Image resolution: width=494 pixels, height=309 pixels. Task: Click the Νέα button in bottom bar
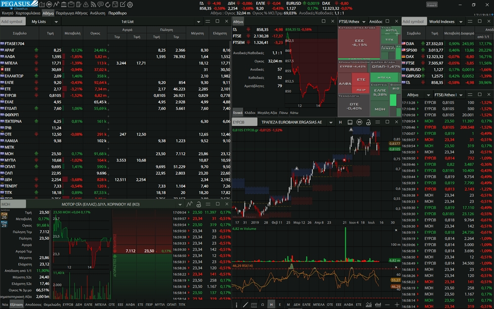(5, 305)
